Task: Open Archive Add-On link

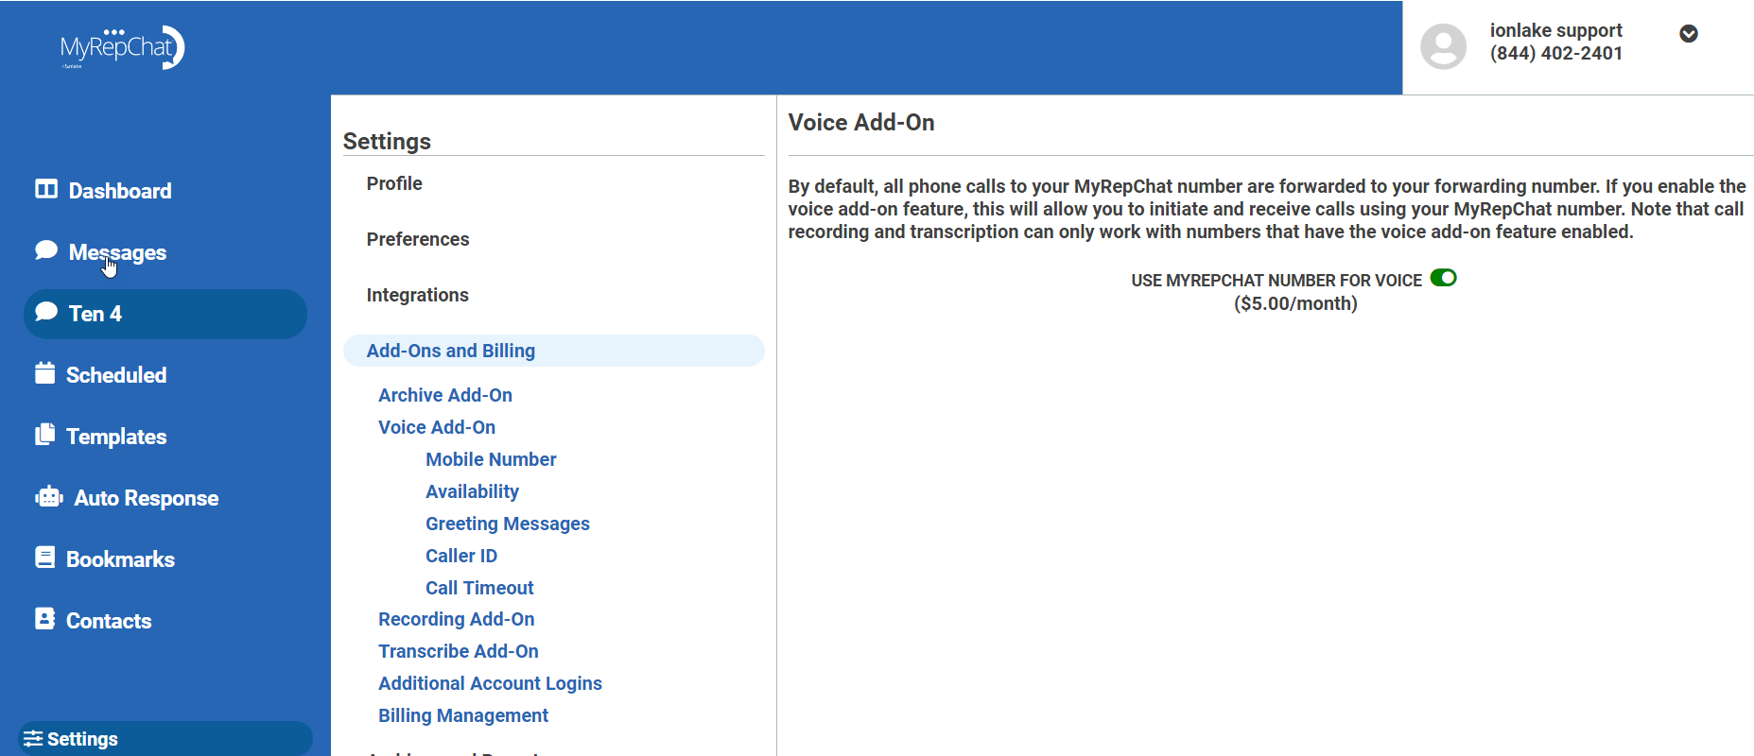Action: 445,395
